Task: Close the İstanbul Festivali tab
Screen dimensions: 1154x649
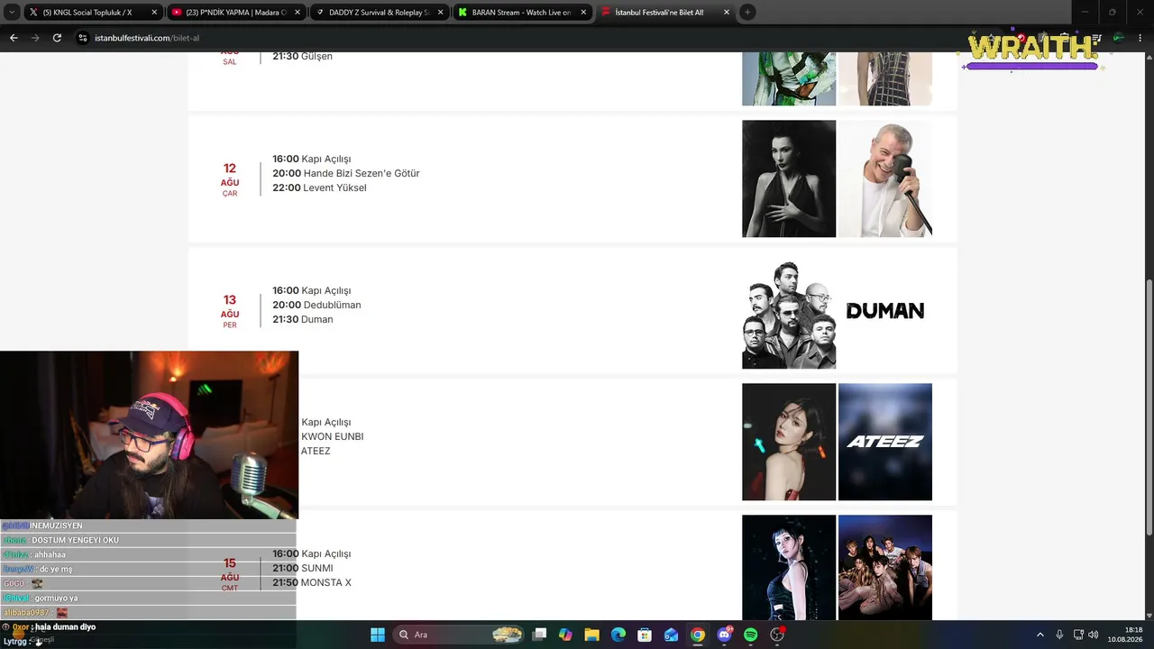Action: coord(727,13)
